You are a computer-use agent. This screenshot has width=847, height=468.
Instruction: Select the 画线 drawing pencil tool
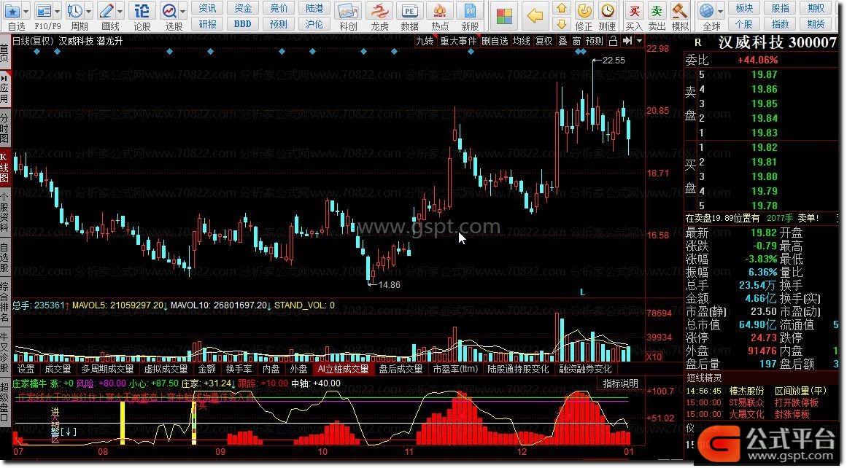coord(107,11)
